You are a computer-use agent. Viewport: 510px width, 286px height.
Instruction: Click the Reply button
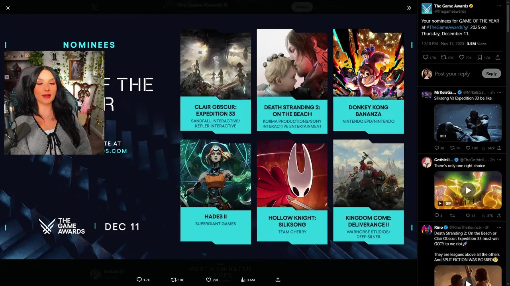491,73
